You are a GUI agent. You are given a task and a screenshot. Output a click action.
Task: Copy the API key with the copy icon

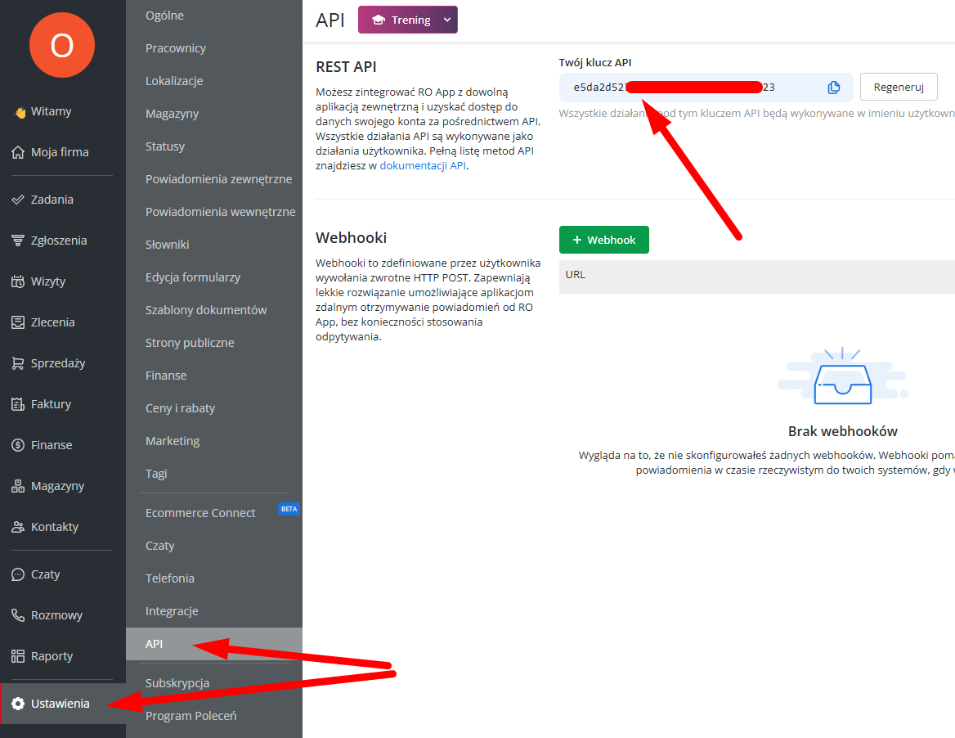click(x=833, y=88)
